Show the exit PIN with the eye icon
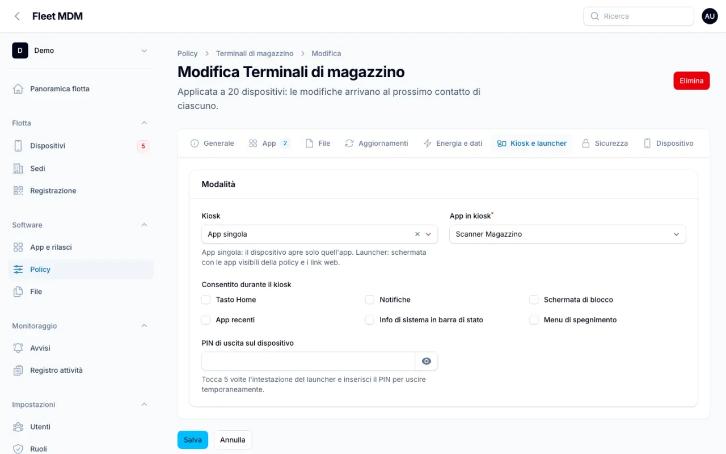The width and height of the screenshot is (726, 454). 427,361
